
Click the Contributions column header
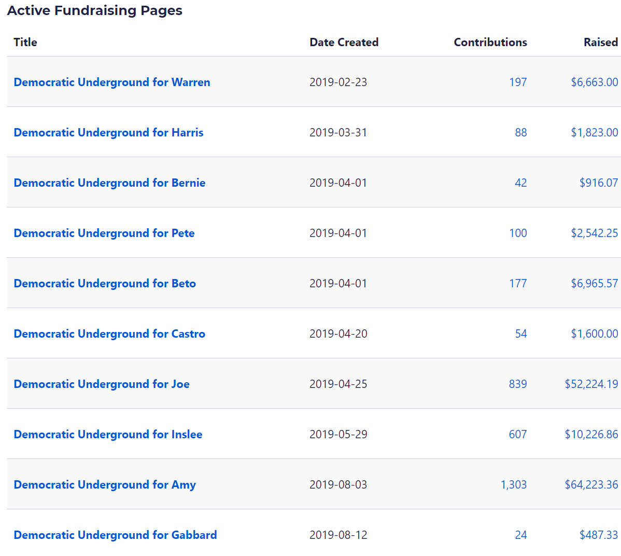coord(490,42)
